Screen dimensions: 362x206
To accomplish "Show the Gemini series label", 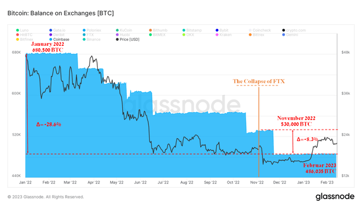I will pyautogui.click(x=292, y=35).
